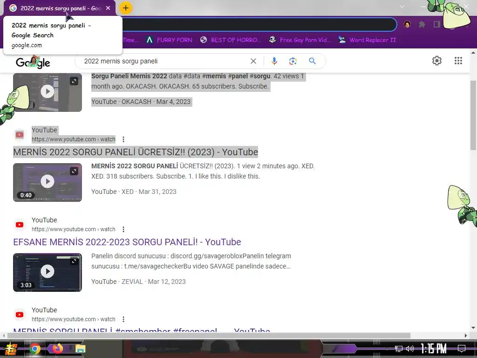Open the taskbar clock showing 1:15 PM
The height and width of the screenshot is (358, 477).
pyautogui.click(x=434, y=349)
